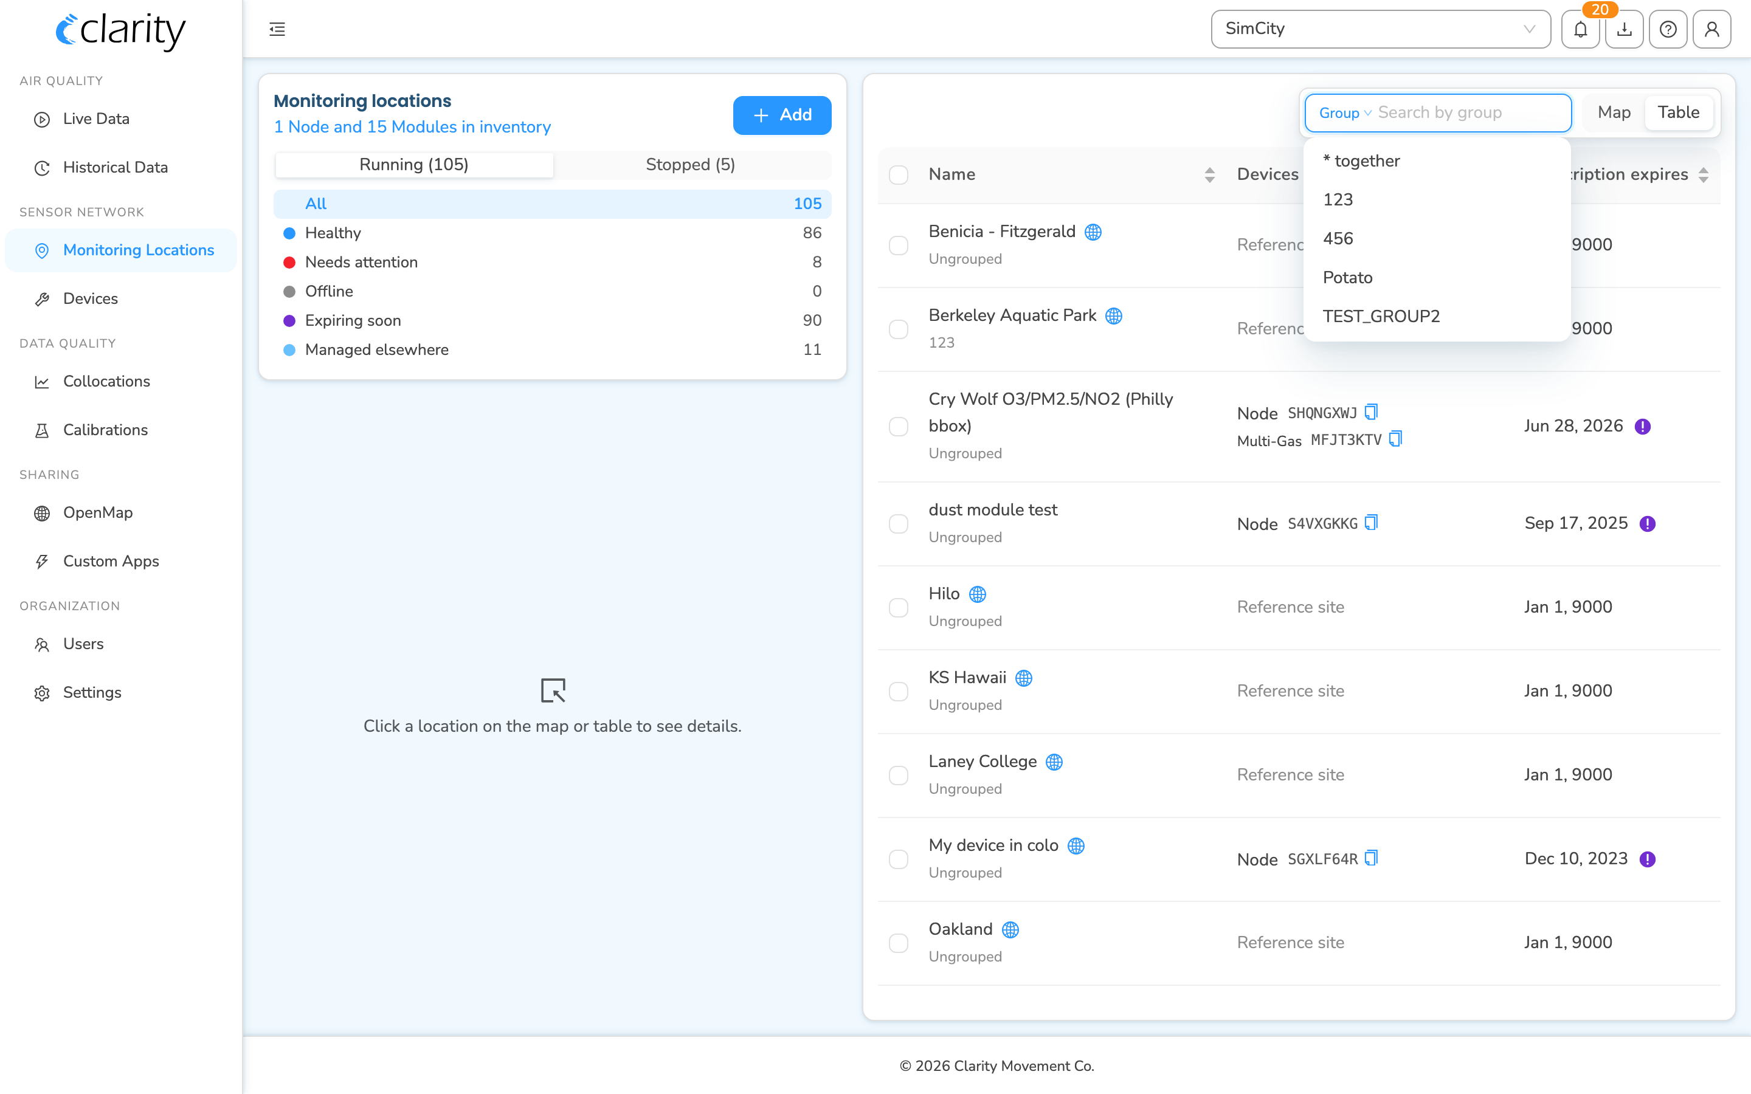
Task: Open Live Data in sidebar
Action: (121, 119)
